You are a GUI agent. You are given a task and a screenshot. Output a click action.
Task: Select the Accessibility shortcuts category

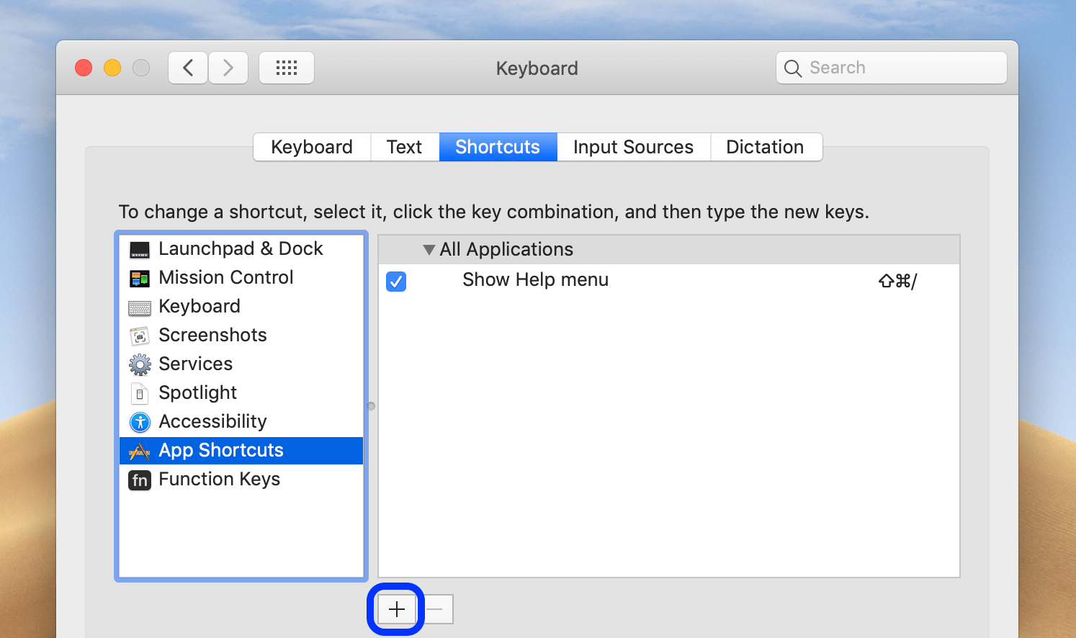tap(212, 421)
